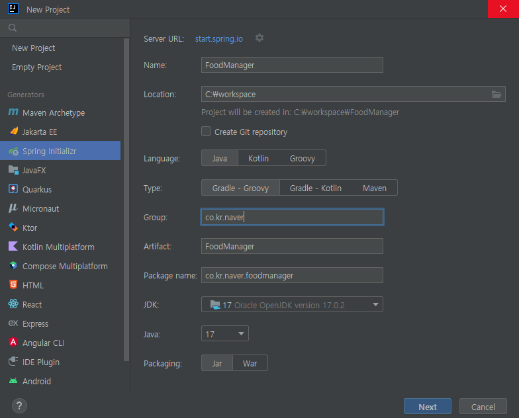Image resolution: width=519 pixels, height=418 pixels.
Task: Click the 17 Oracle OpenJDK version text
Action: (x=283, y=306)
